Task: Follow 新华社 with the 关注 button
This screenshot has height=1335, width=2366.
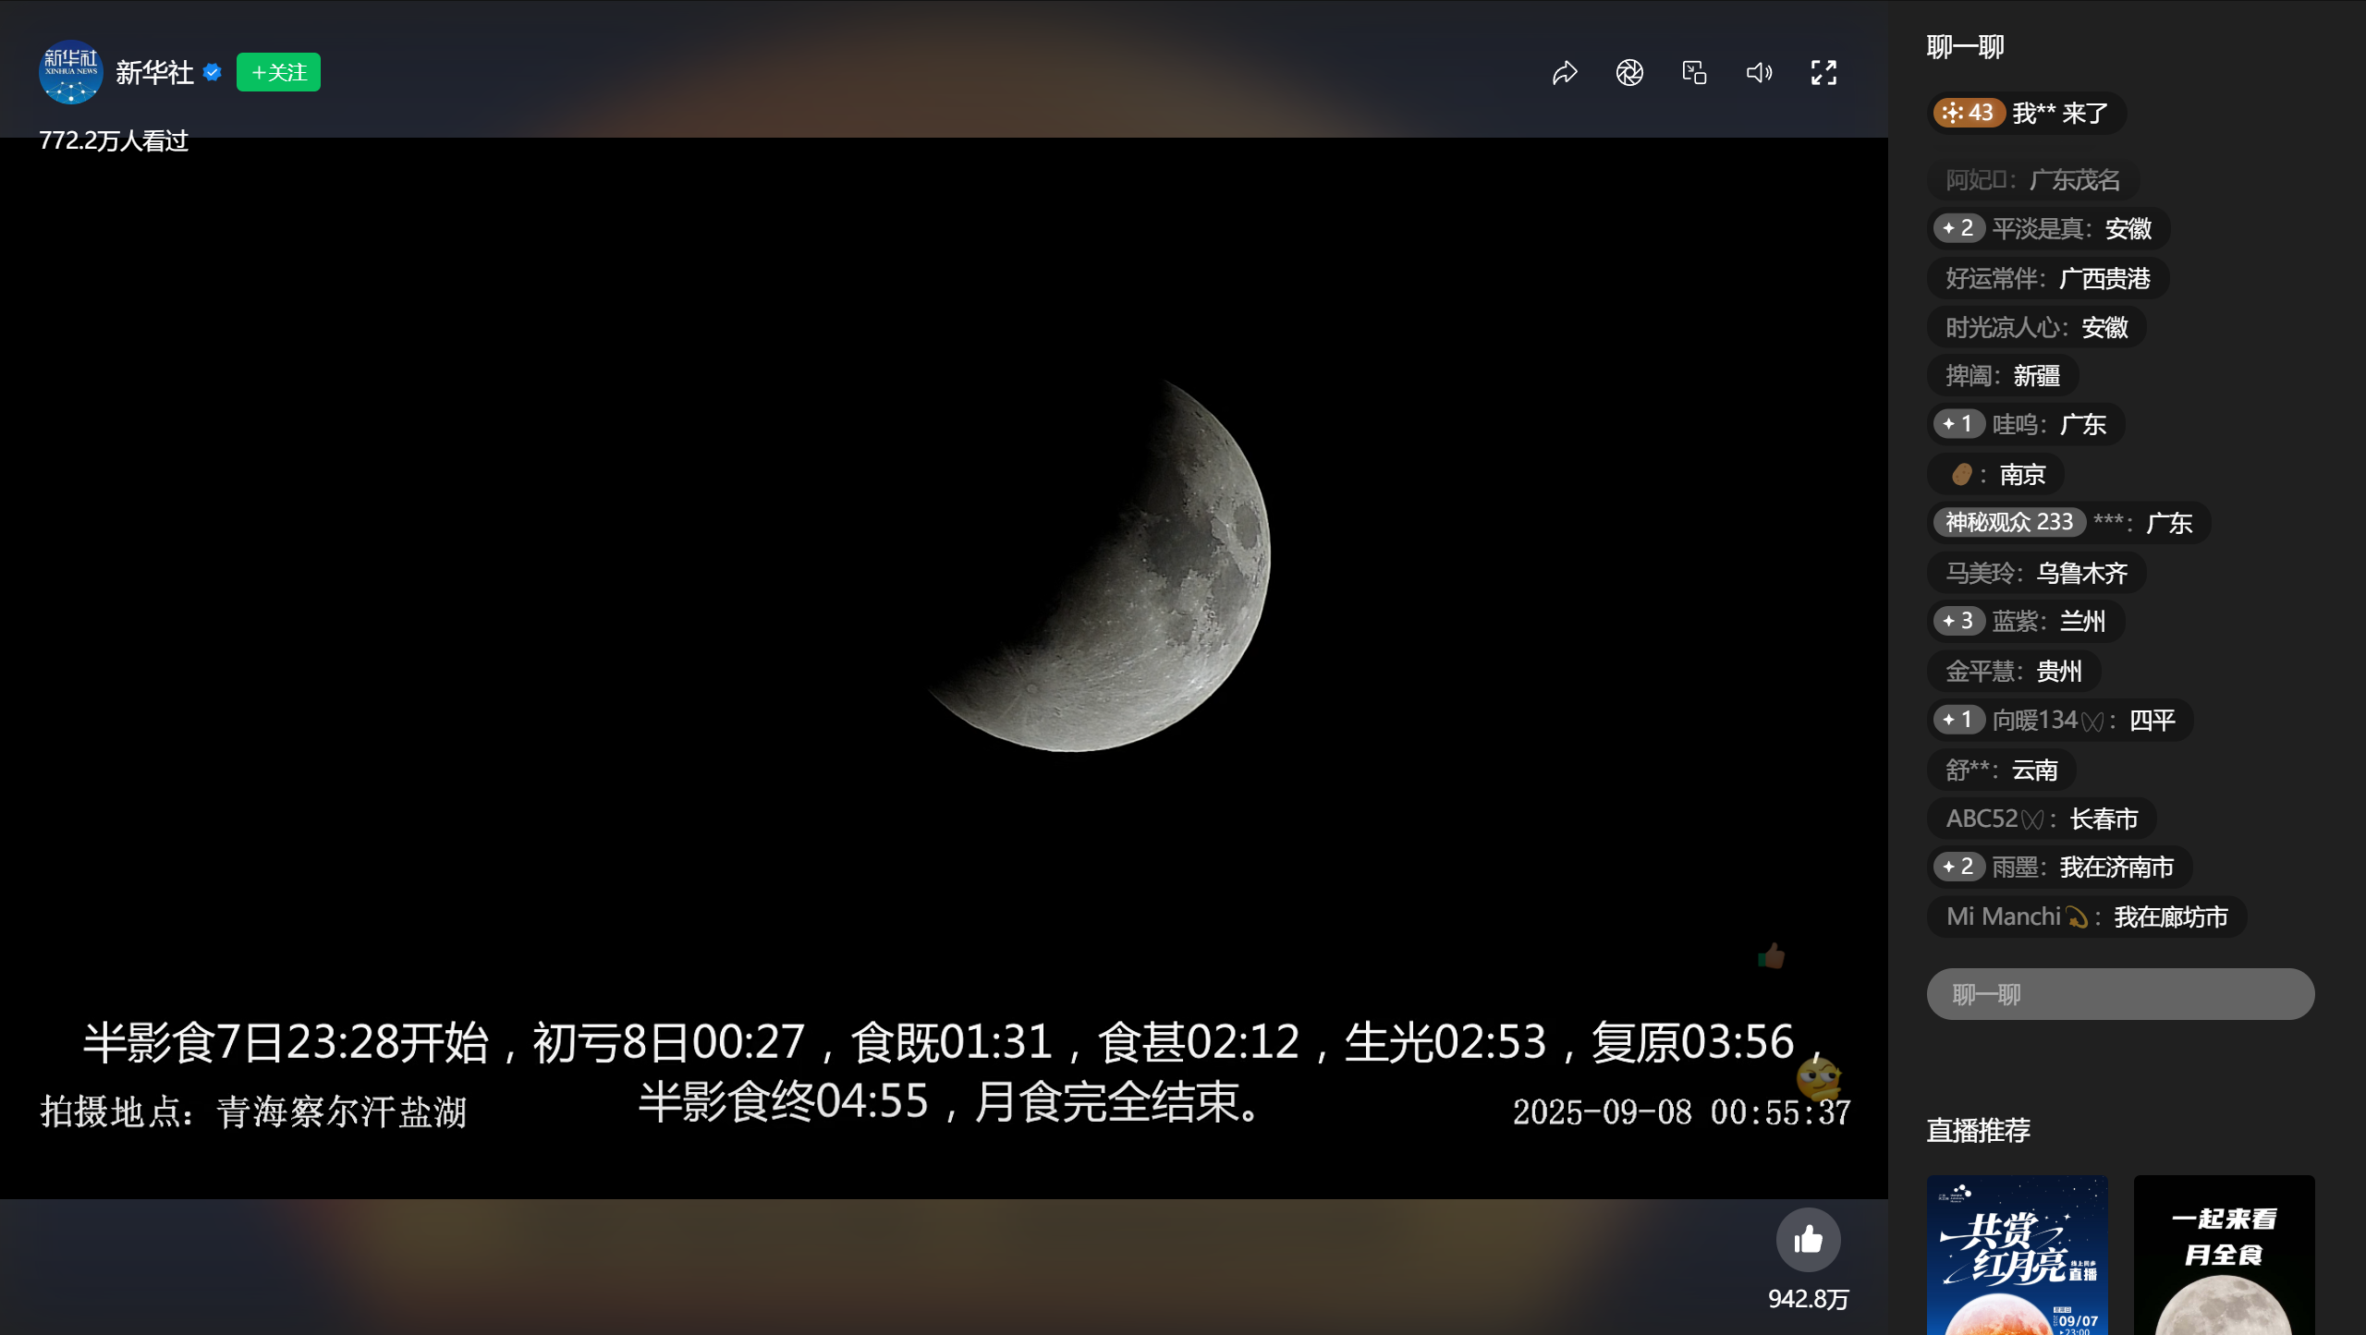Action: (x=278, y=72)
